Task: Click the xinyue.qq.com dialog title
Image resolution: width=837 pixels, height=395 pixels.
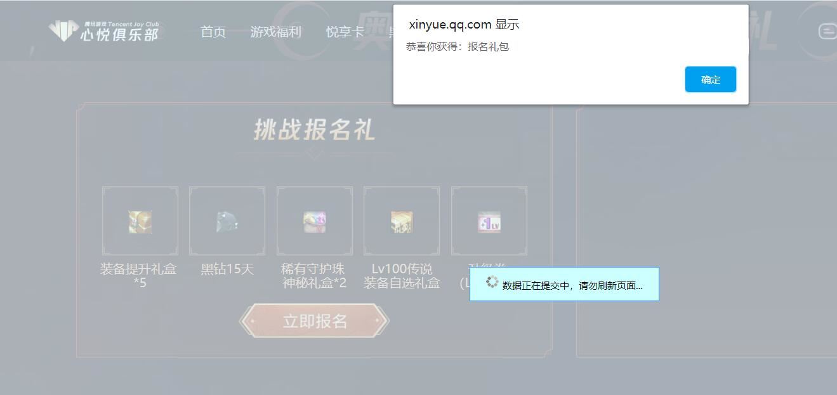Action: pos(463,24)
